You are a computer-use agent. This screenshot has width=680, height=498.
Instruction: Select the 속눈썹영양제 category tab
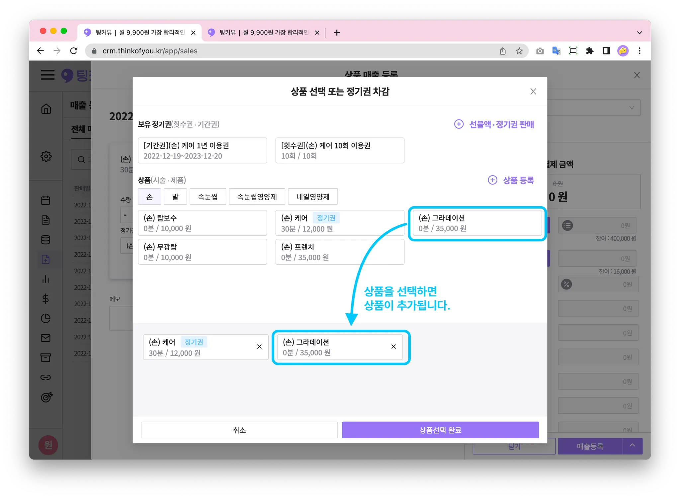(x=257, y=197)
